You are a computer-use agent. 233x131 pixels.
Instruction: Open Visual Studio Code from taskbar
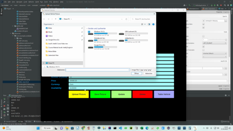(x=121, y=128)
